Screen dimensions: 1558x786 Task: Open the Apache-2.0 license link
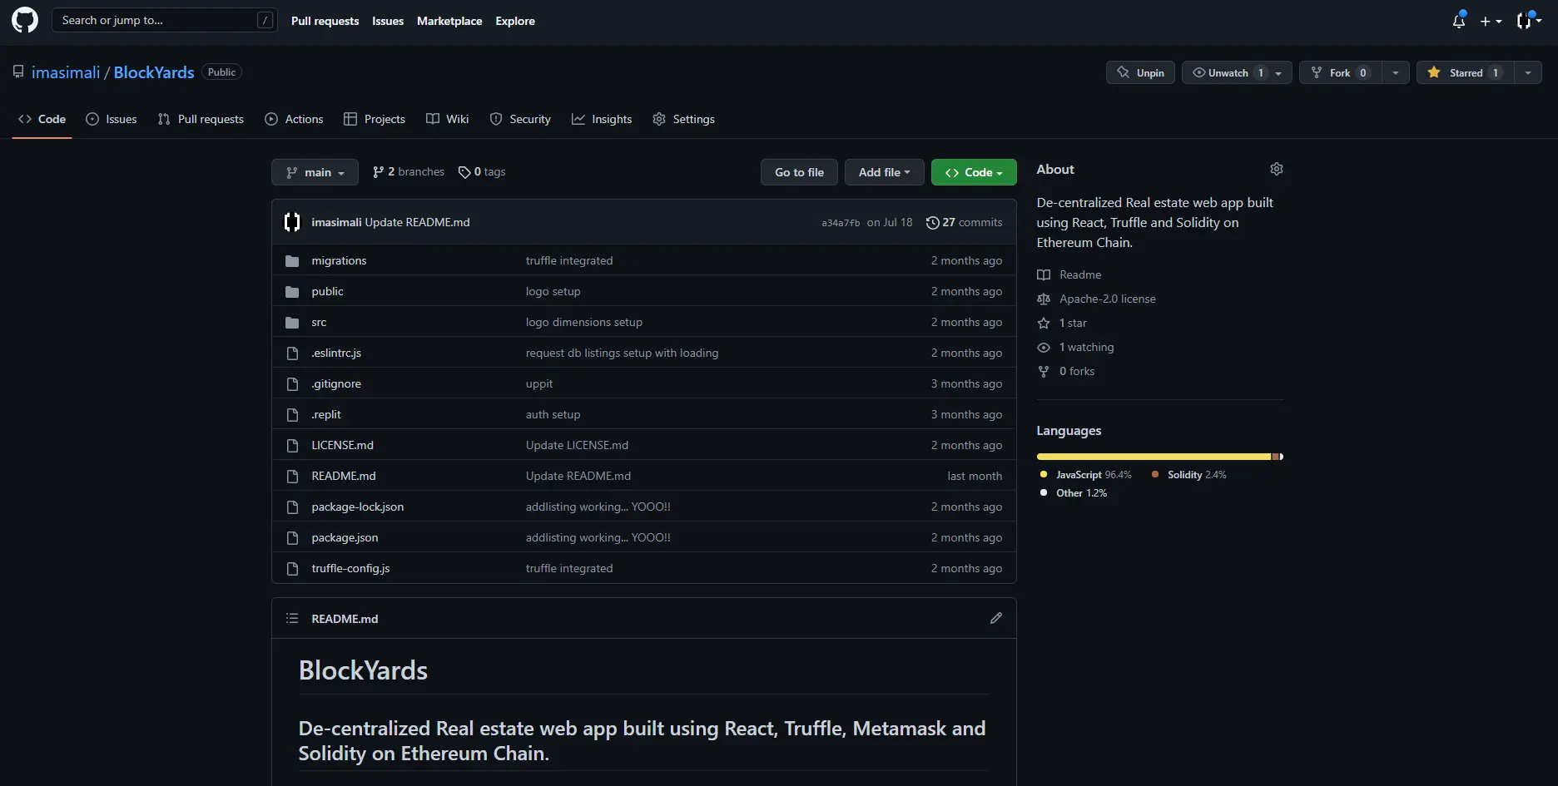(1107, 299)
